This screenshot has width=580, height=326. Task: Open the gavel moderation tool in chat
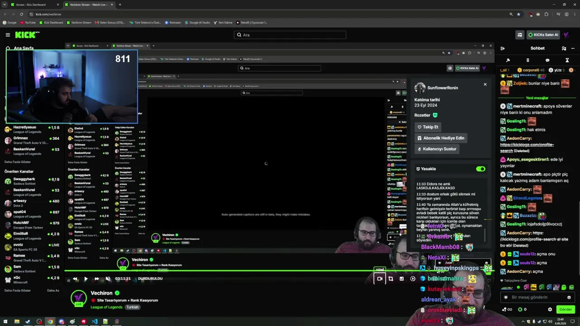pyautogui.click(x=508, y=60)
